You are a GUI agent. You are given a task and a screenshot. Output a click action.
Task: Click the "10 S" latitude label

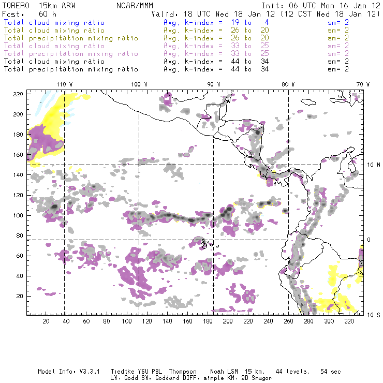click(374, 315)
